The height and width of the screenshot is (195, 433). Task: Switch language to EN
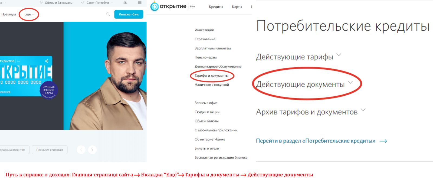click(x=125, y=3)
